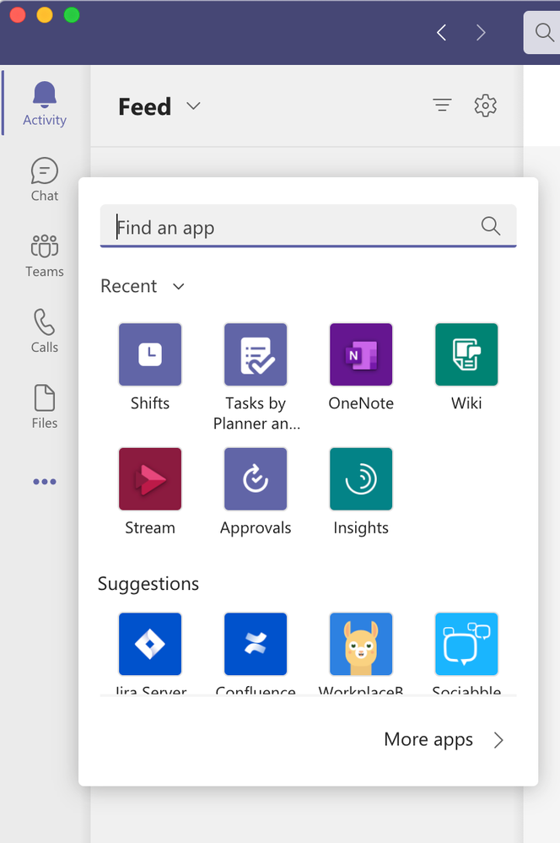
Task: Open Tasks by Planner app
Action: pos(256,354)
